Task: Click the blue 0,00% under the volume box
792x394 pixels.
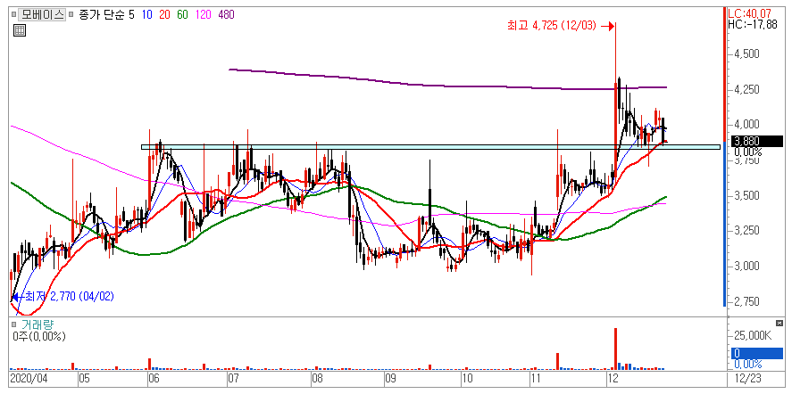Action: tap(747, 364)
